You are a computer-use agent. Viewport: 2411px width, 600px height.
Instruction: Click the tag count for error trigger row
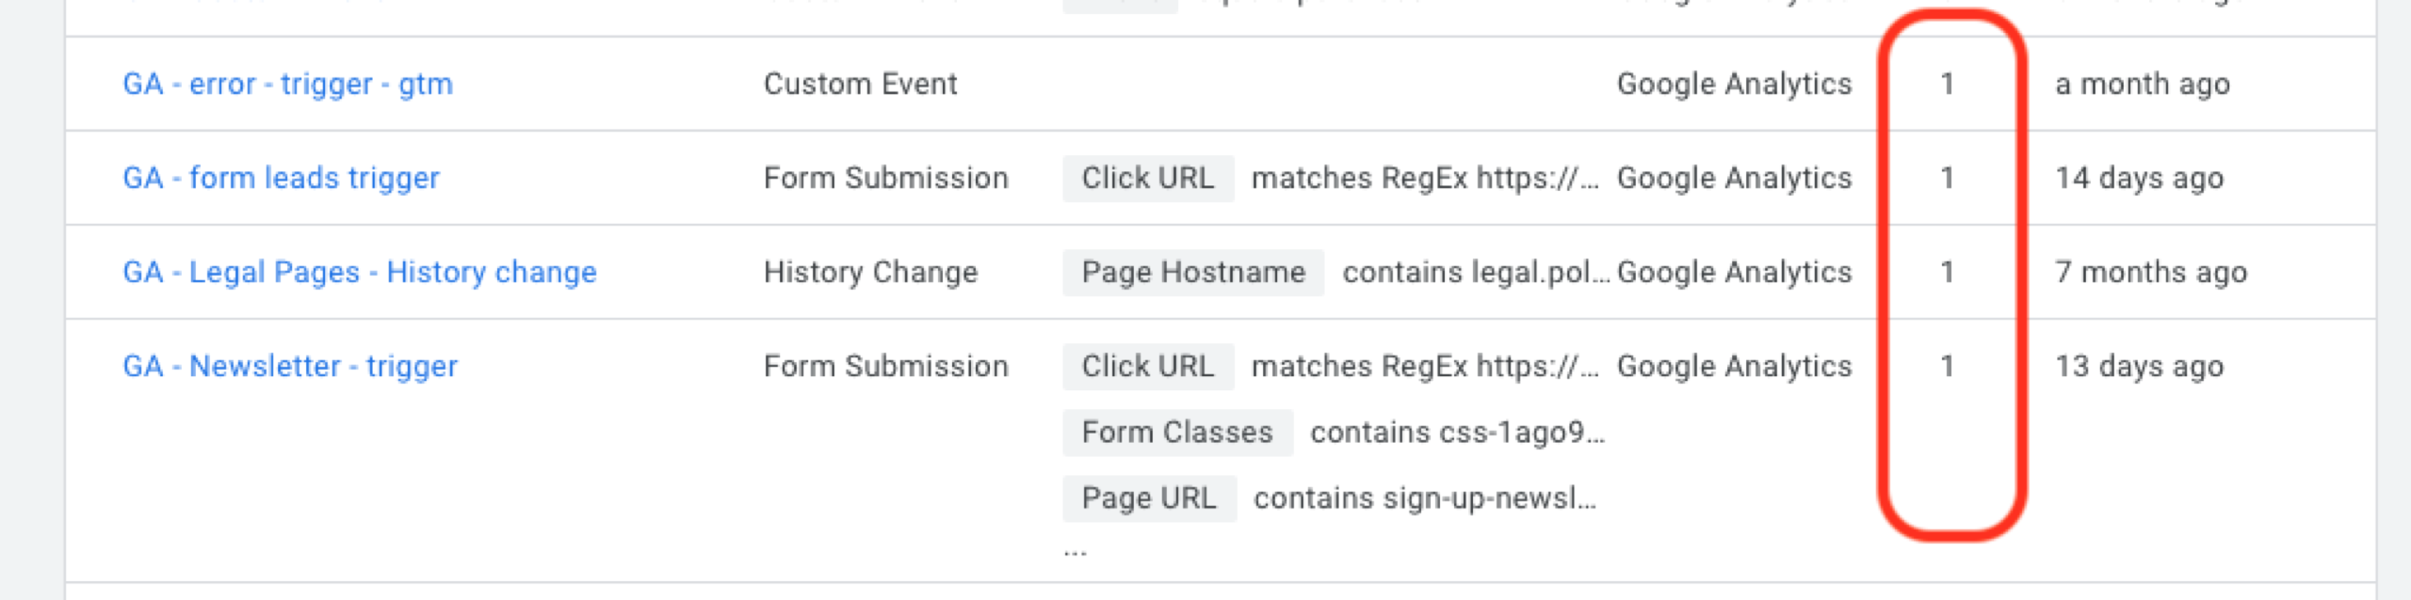pyautogui.click(x=1948, y=85)
